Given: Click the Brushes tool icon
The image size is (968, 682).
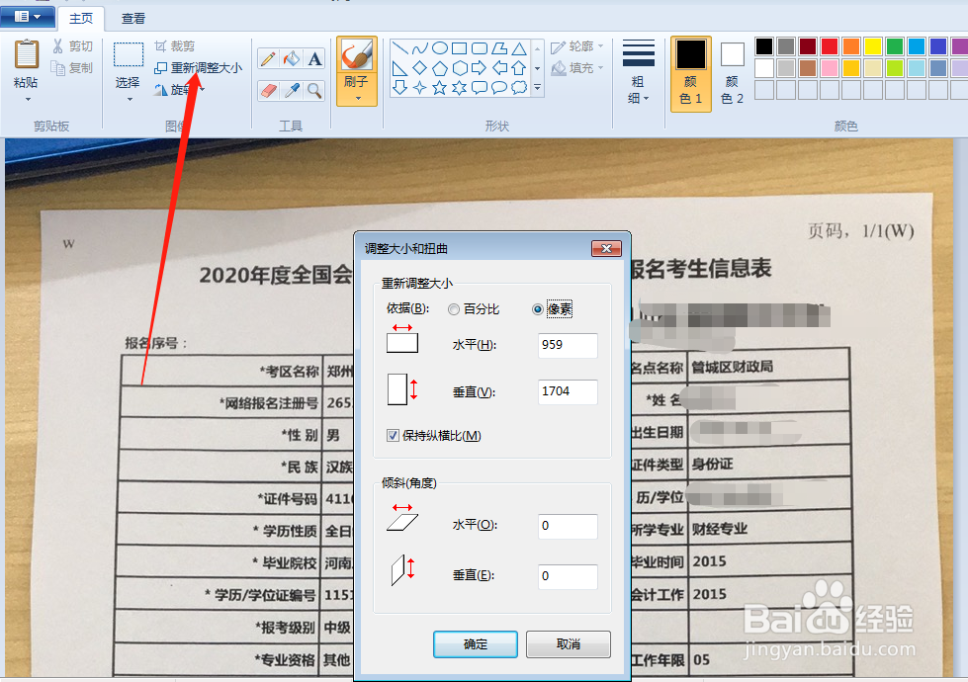Looking at the screenshot, I should pyautogui.click(x=357, y=55).
